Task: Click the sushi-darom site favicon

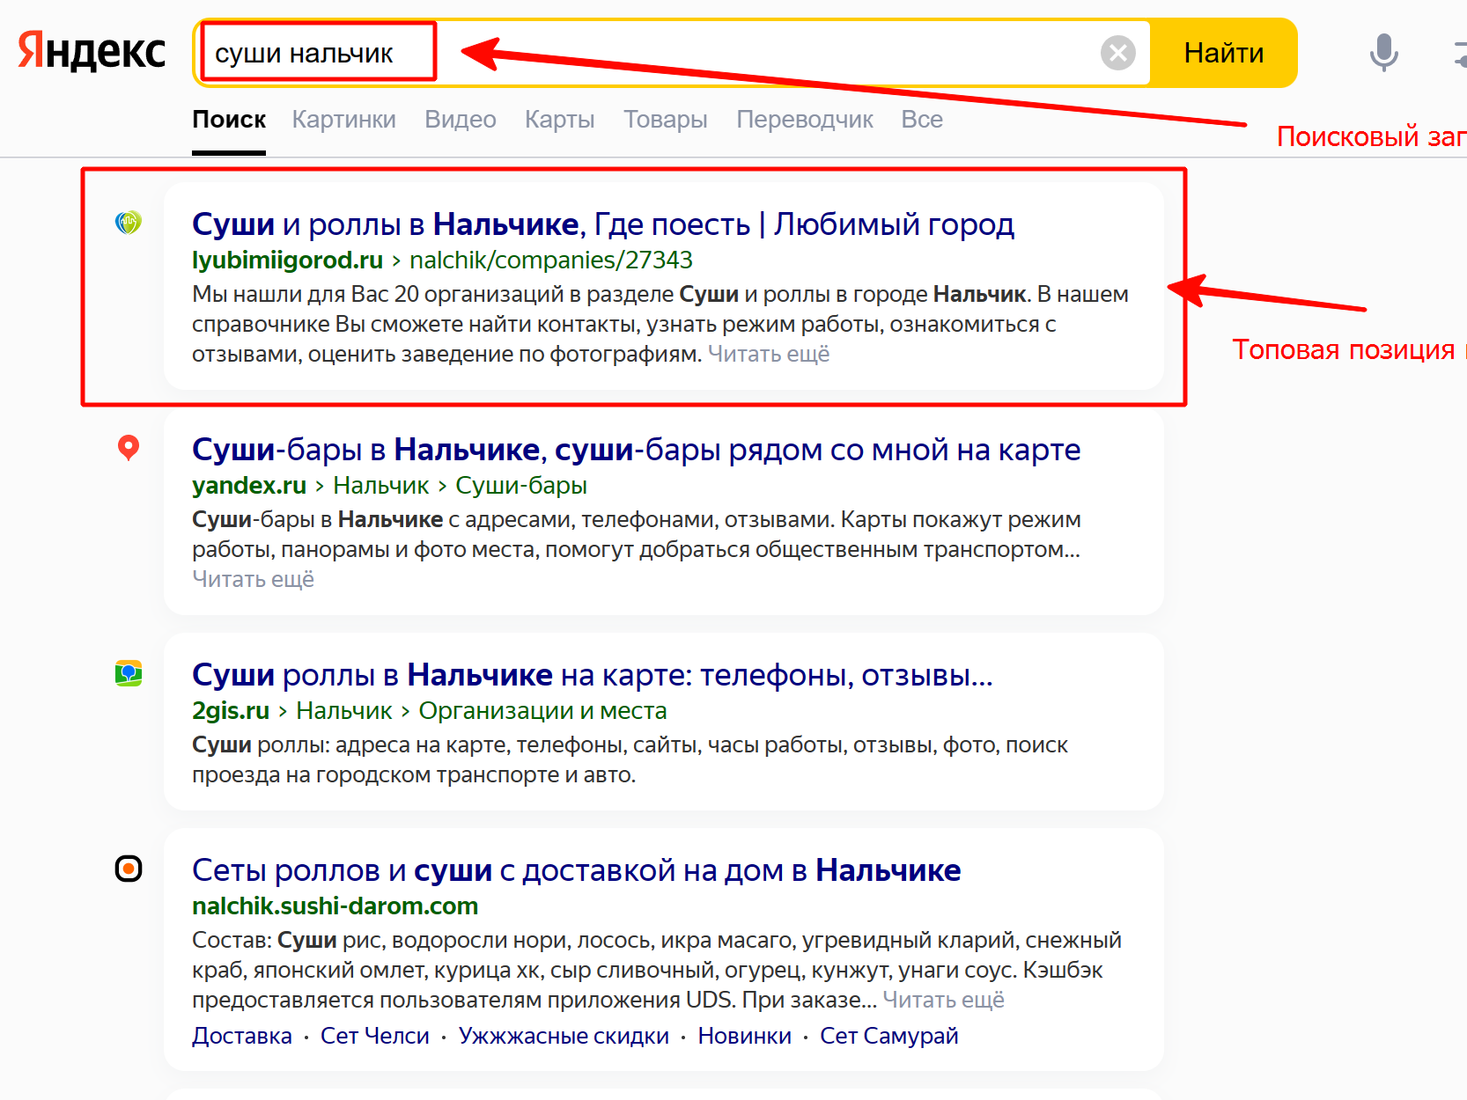Action: (129, 869)
